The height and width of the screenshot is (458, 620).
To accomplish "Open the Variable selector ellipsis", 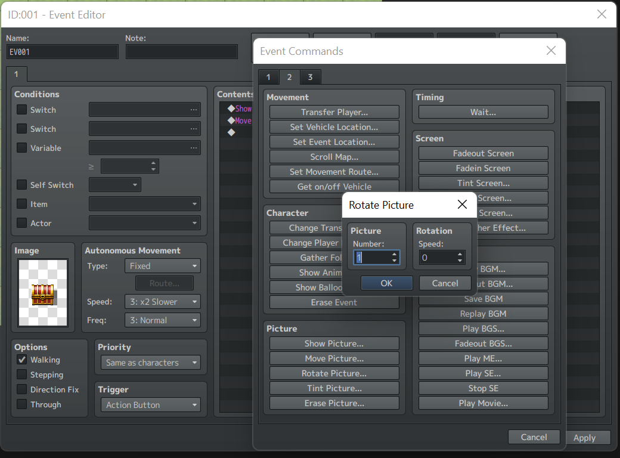I will tap(193, 147).
